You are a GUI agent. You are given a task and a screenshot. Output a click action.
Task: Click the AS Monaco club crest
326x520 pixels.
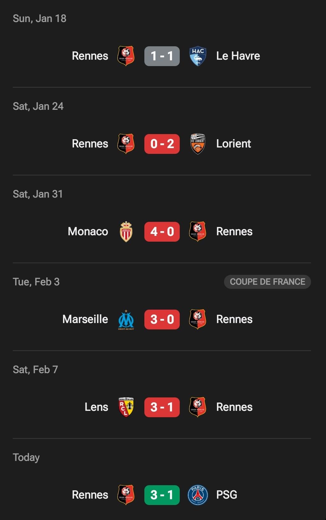click(x=126, y=232)
